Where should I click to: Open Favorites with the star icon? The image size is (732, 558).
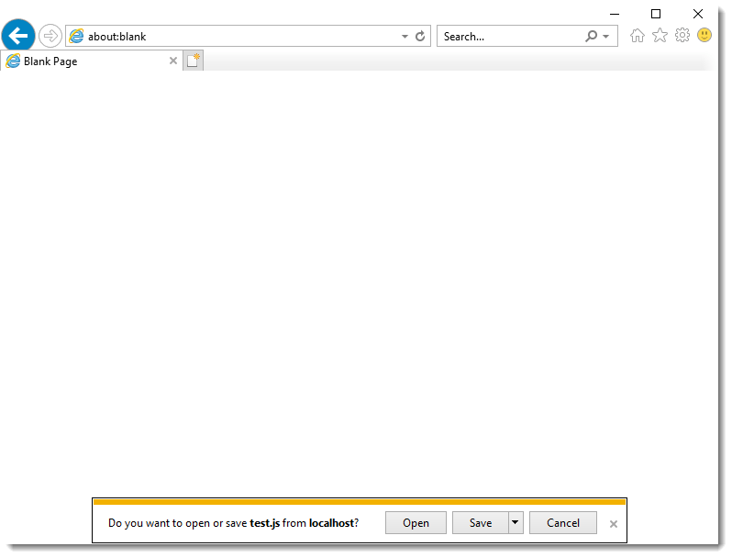click(x=660, y=36)
